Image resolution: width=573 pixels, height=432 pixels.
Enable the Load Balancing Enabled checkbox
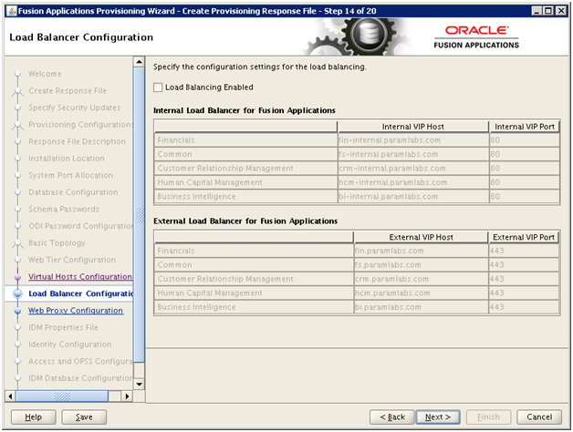tap(158, 87)
